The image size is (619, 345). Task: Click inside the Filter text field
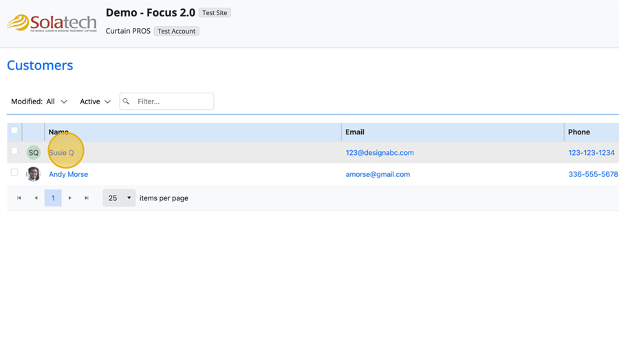[172, 102]
